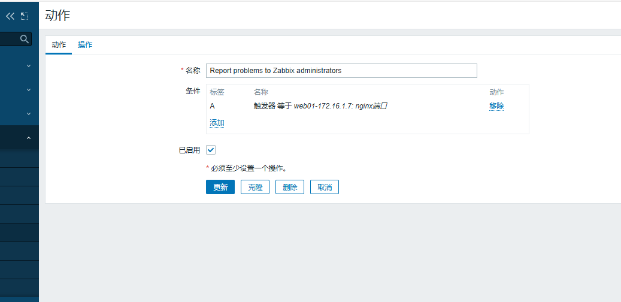Click the 取消 button
Image resolution: width=621 pixels, height=302 pixels.
point(325,187)
